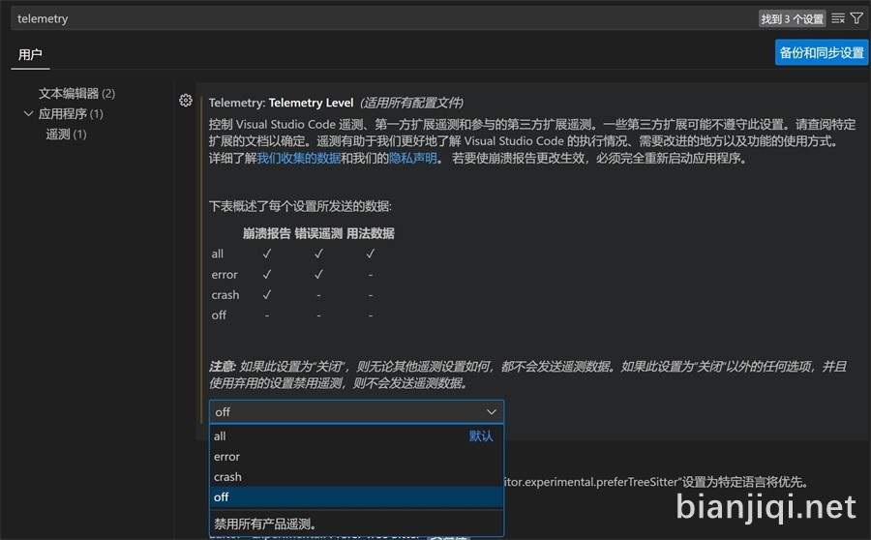Open 遥测 (1) category in sidebar
The height and width of the screenshot is (540, 871).
(x=66, y=135)
